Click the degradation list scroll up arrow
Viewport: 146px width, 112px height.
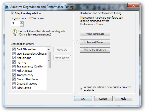point(49,49)
